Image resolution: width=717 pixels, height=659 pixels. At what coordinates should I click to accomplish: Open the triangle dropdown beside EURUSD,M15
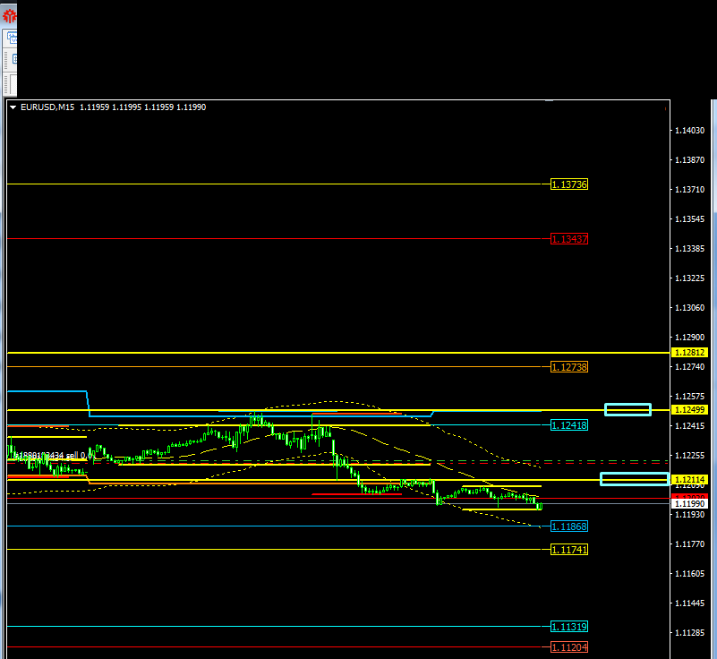(13, 107)
